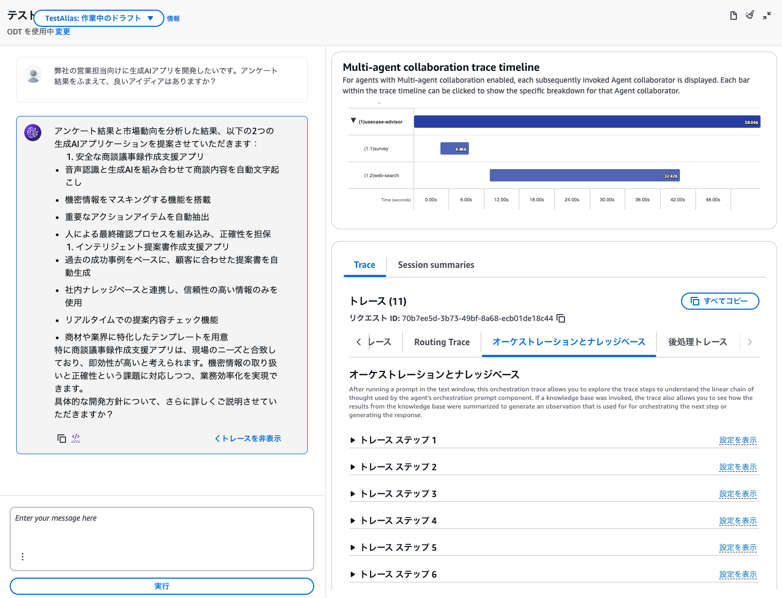Image resolution: width=782 pixels, height=598 pixels.
Task: Click 設定を表示 for トレース ステップ 6
Action: 738,574
